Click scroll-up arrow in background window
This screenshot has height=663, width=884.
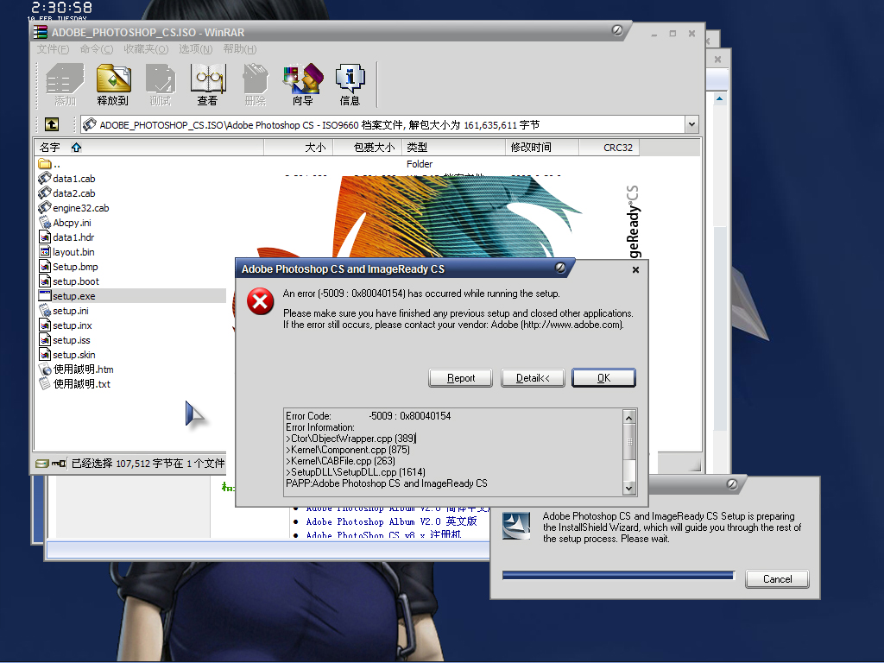(719, 98)
